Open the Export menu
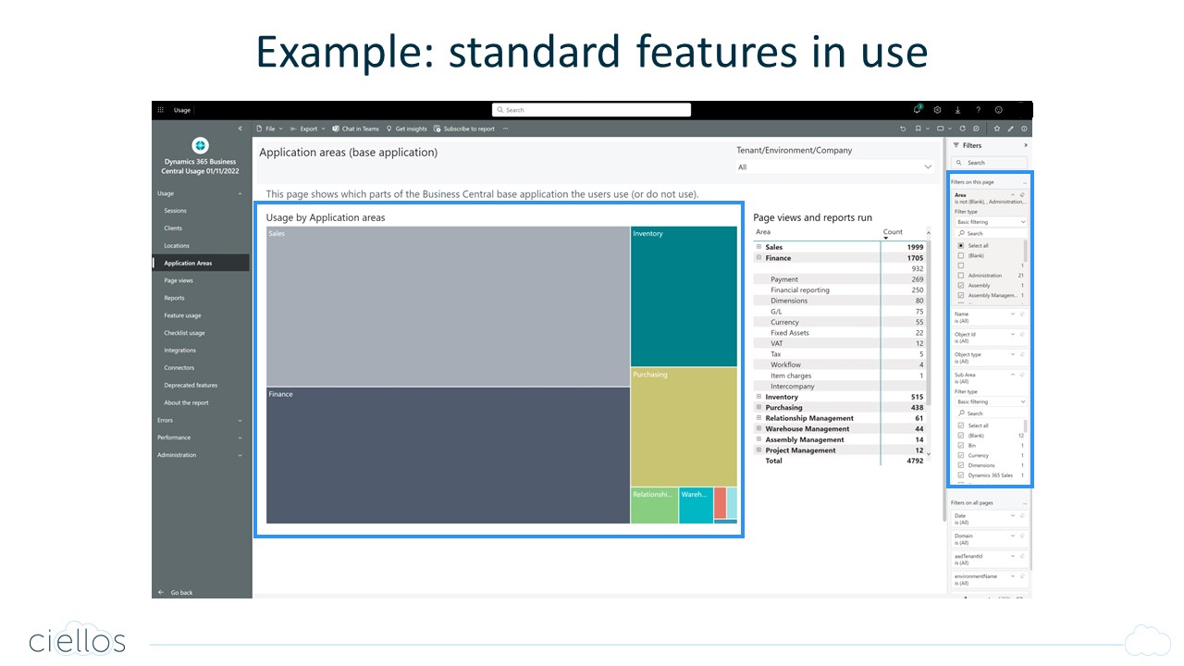Screen dimensions: 1184x666 [x=308, y=129]
